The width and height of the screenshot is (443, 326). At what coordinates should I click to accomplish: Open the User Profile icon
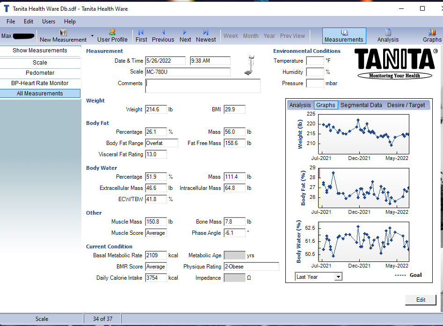tap(112, 32)
